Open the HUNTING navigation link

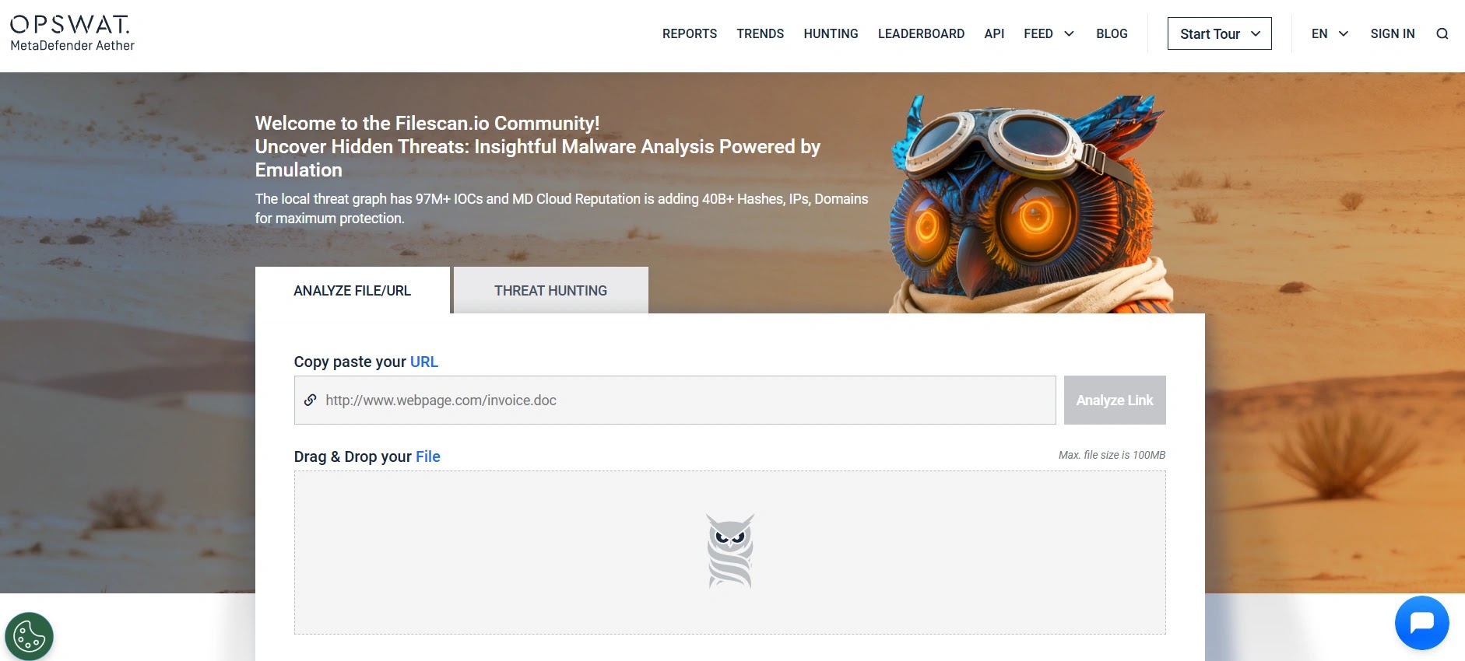click(831, 33)
